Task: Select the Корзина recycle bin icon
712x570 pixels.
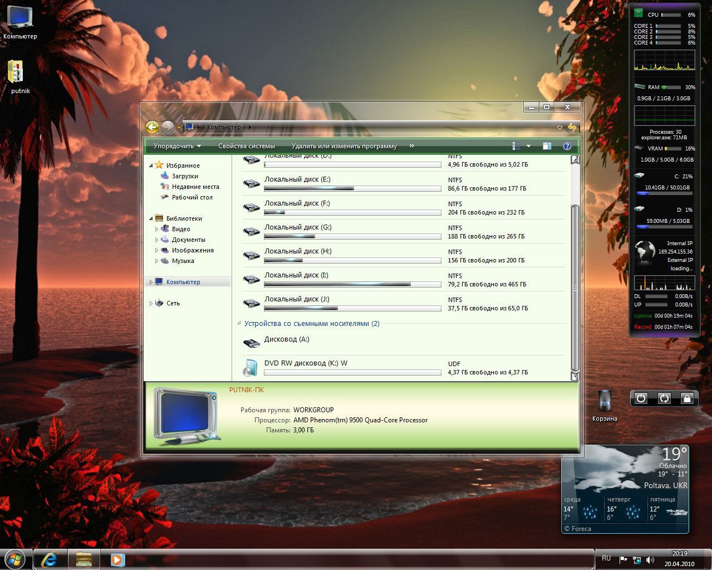Action: (605, 405)
